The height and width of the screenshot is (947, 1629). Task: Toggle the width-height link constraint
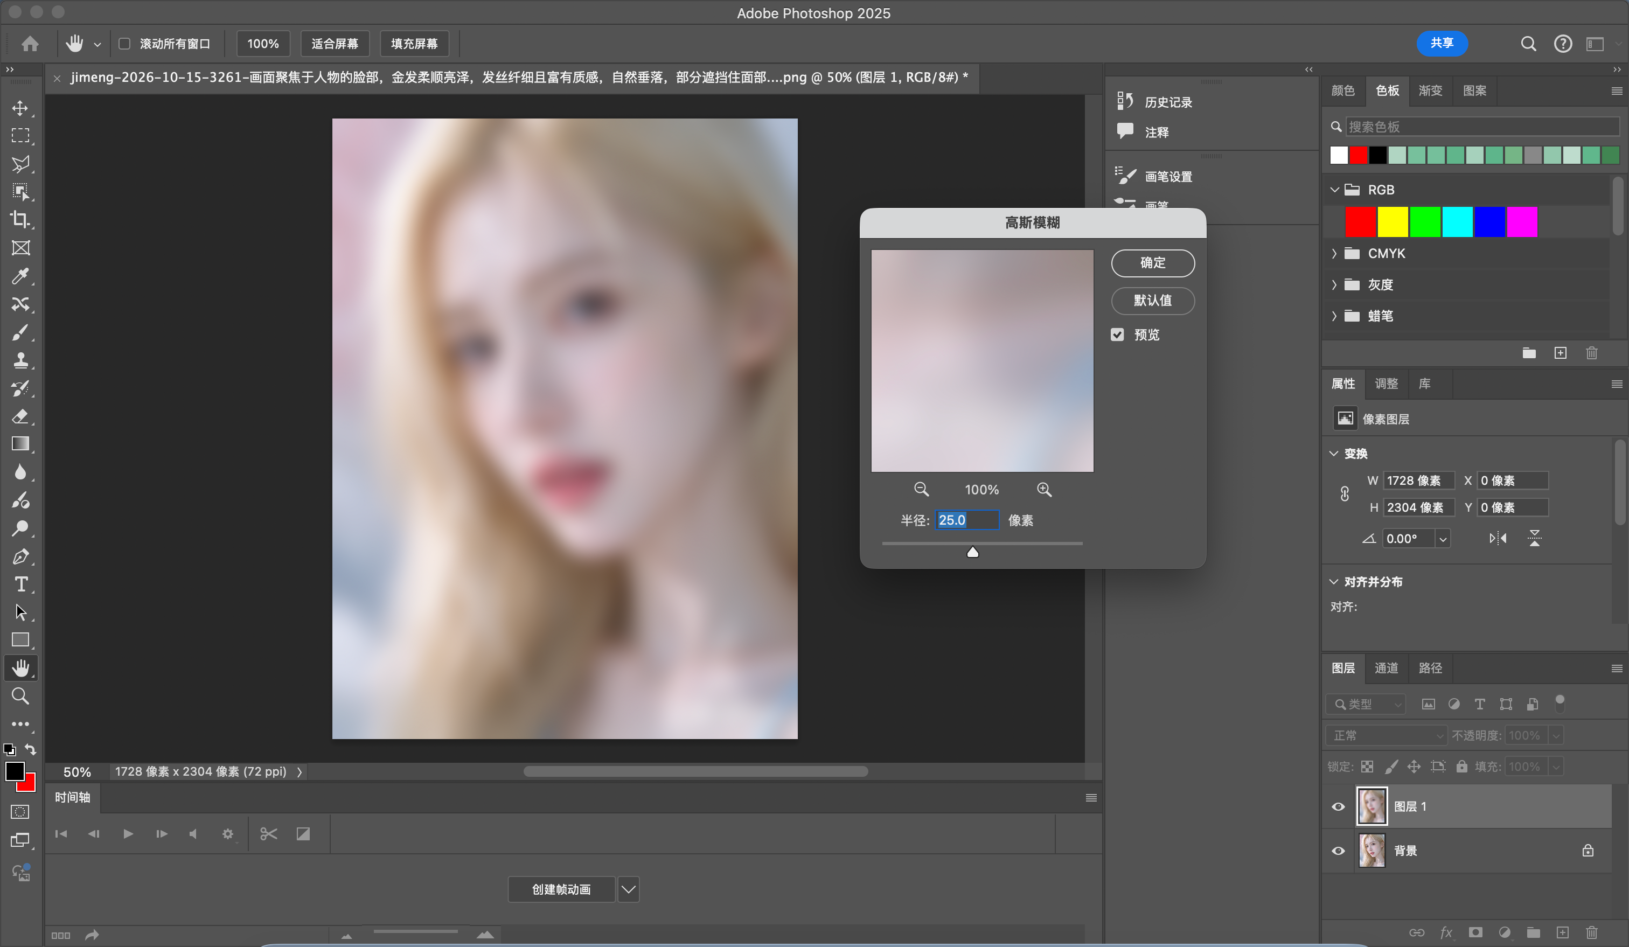1345,494
